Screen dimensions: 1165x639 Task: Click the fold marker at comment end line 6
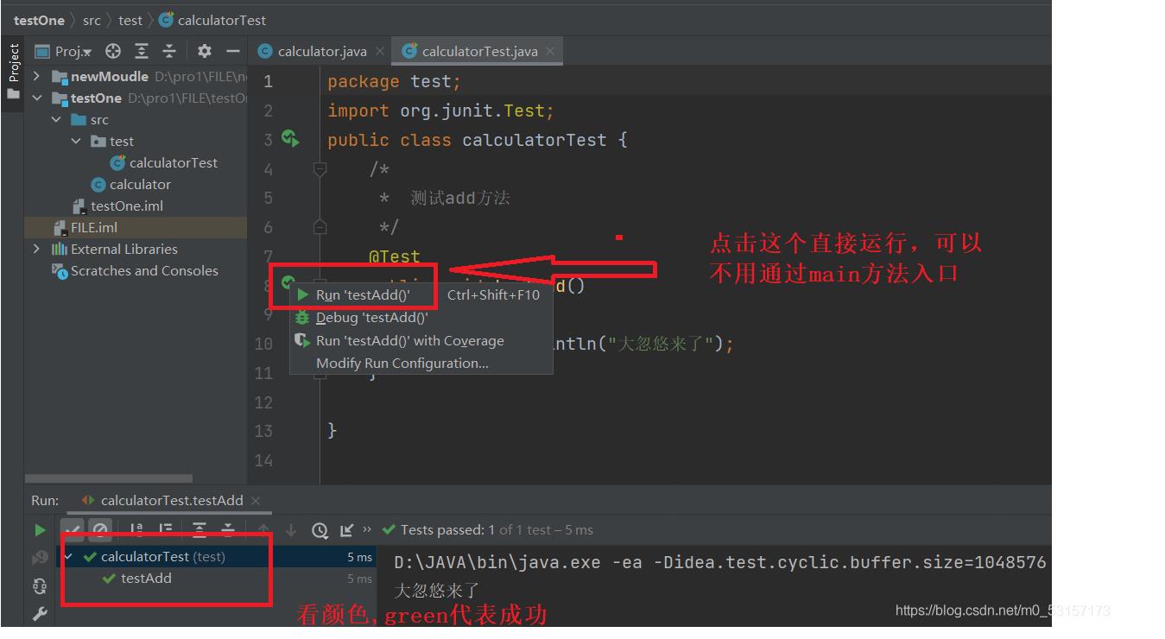(320, 227)
